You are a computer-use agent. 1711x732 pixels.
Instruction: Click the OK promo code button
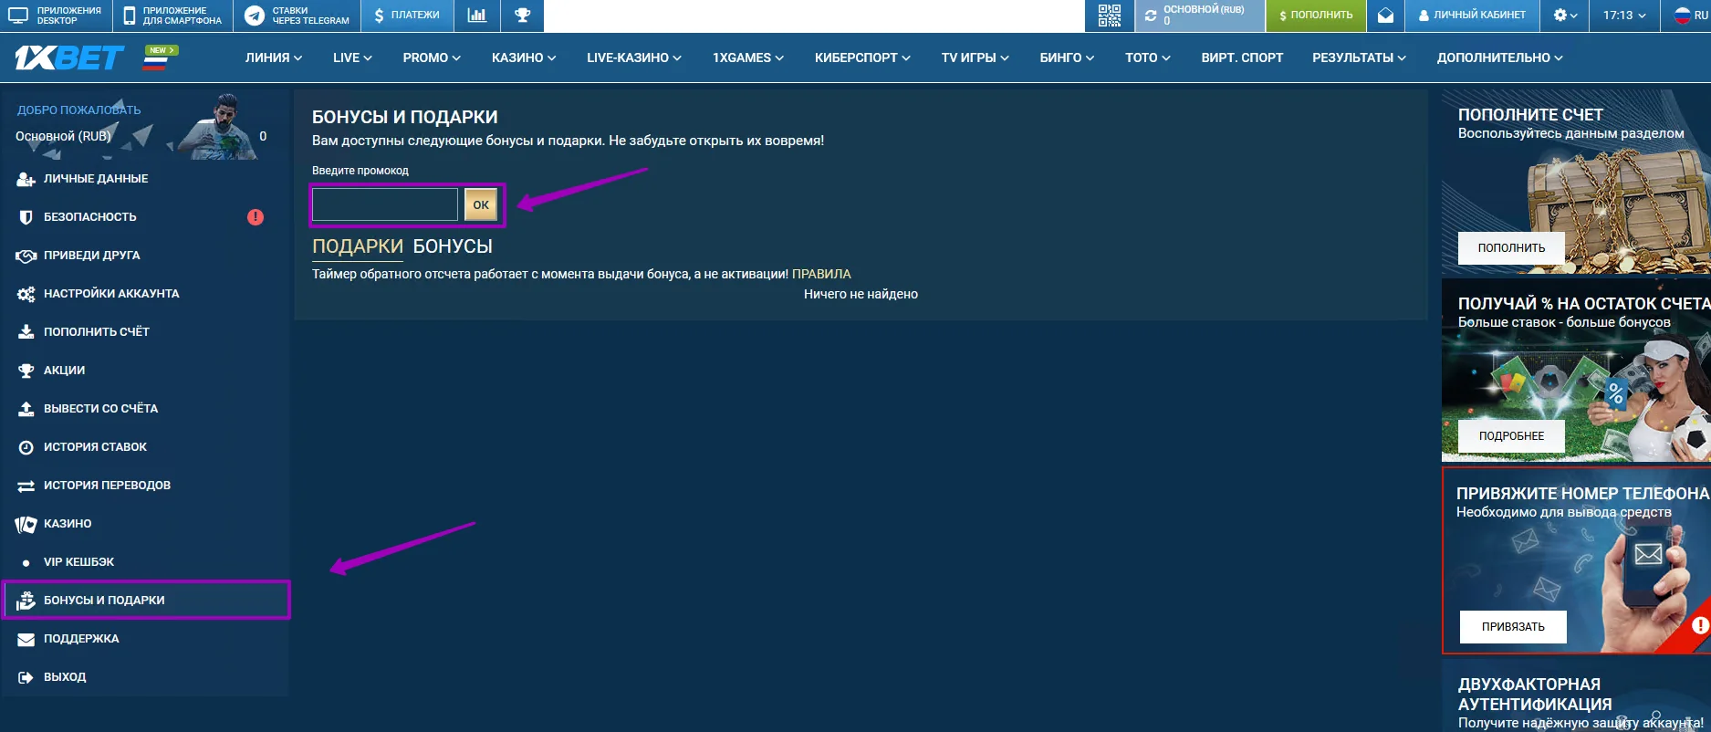tap(481, 204)
